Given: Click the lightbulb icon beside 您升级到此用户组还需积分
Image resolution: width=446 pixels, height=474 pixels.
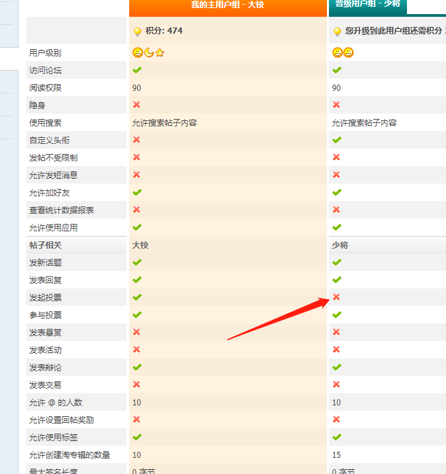Looking at the screenshot, I should (337, 32).
